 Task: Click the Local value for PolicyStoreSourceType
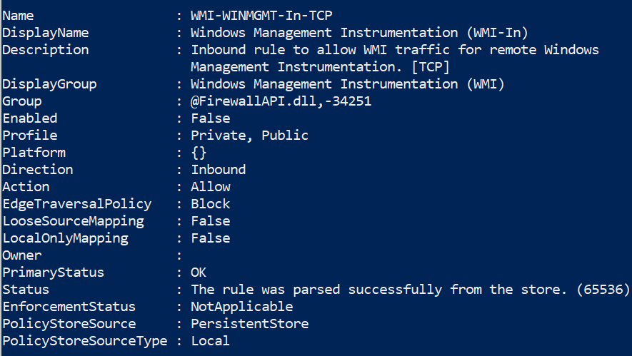click(211, 340)
